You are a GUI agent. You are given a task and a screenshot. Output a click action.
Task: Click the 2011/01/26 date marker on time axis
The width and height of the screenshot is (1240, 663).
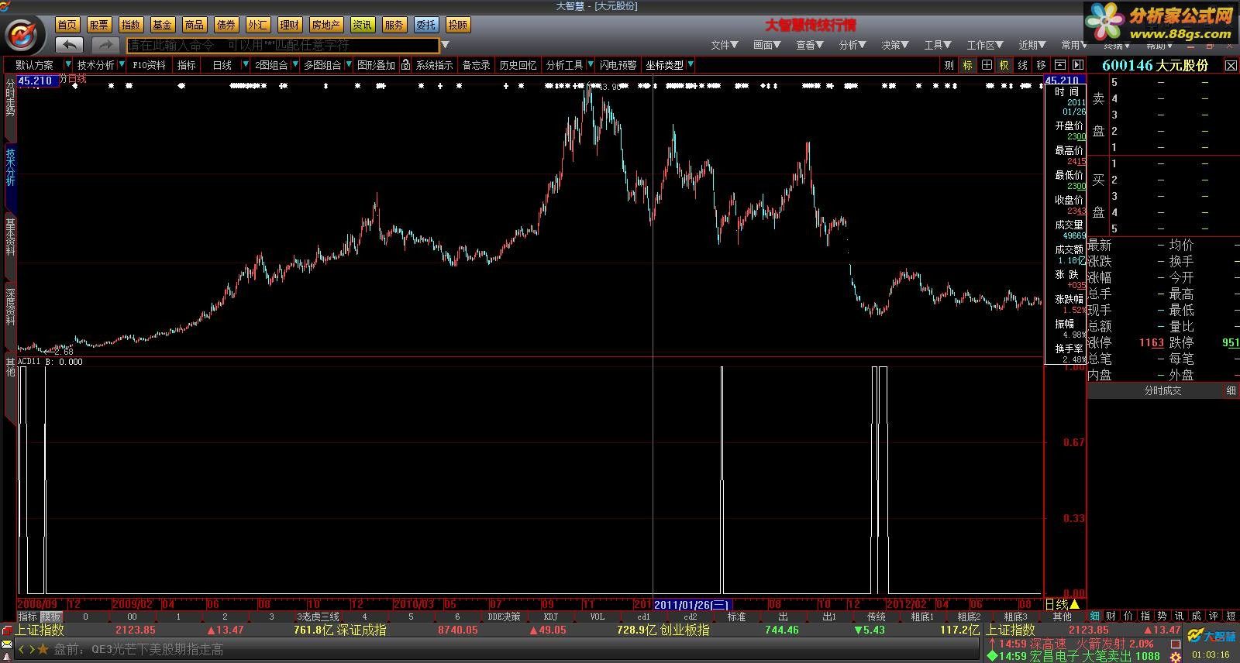(x=691, y=605)
